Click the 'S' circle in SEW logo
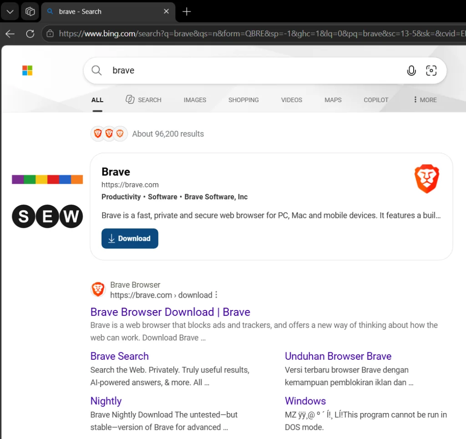This screenshot has height=439, width=466. point(24,217)
